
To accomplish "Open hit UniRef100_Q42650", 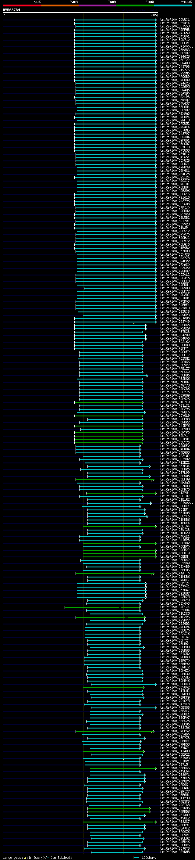I will (175, 33).
